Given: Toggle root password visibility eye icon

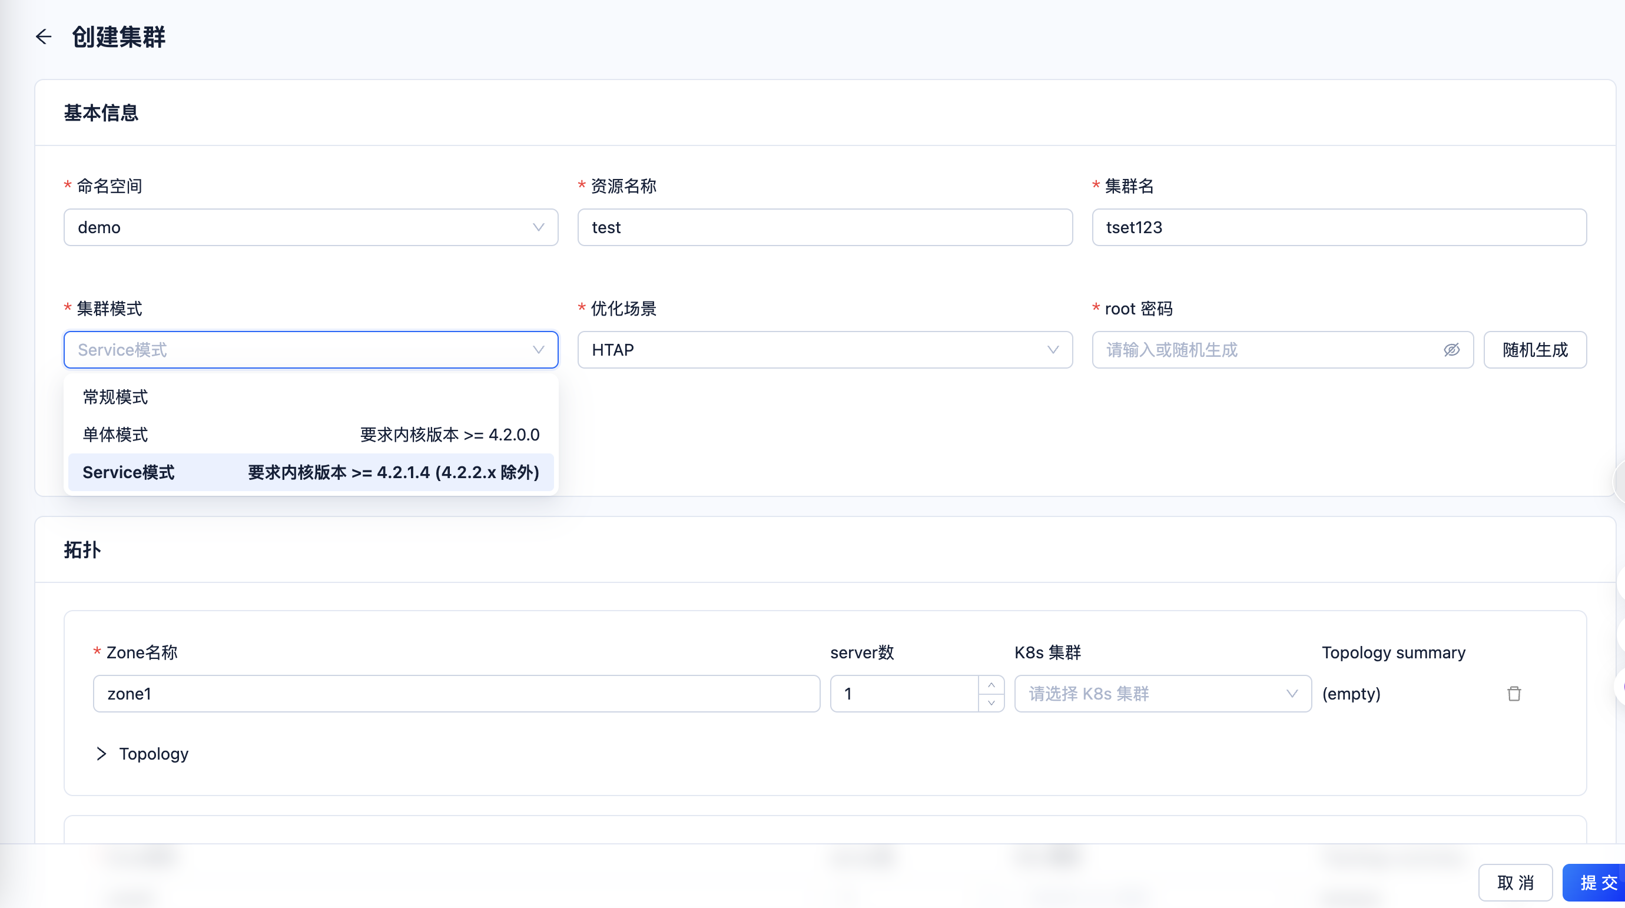Looking at the screenshot, I should click(1451, 350).
